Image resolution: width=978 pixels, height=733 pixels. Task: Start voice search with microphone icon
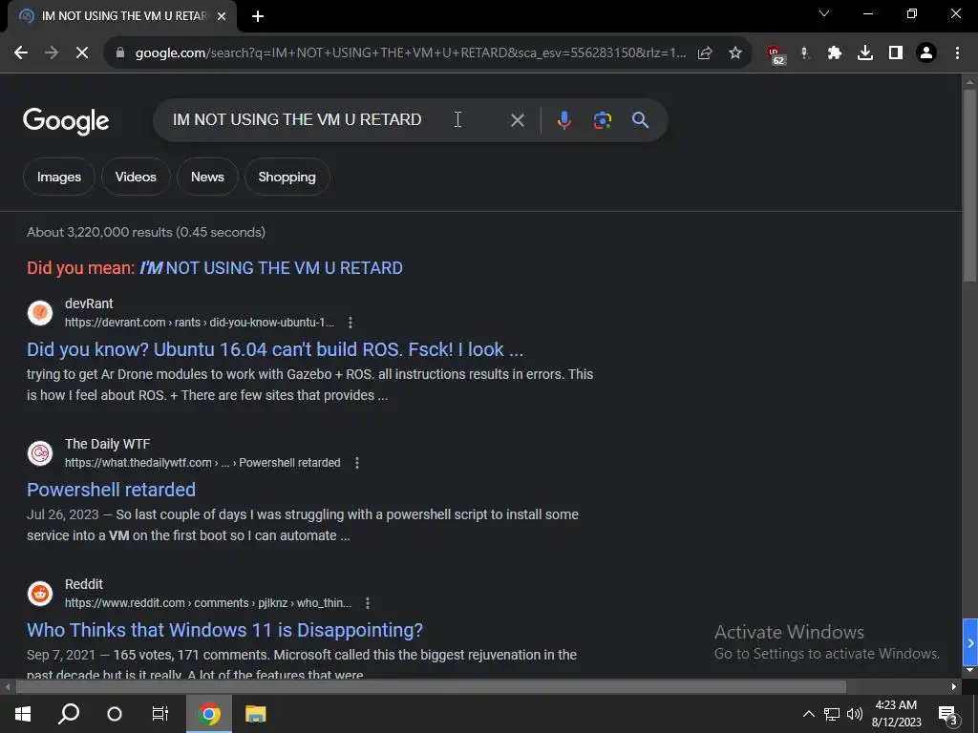563,120
